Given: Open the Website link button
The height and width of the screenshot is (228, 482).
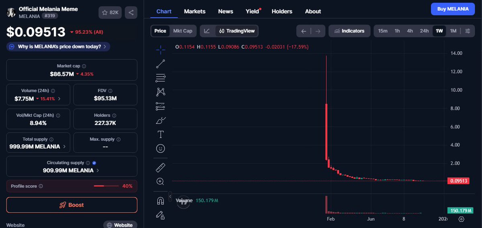Looking at the screenshot, I should [x=120, y=225].
